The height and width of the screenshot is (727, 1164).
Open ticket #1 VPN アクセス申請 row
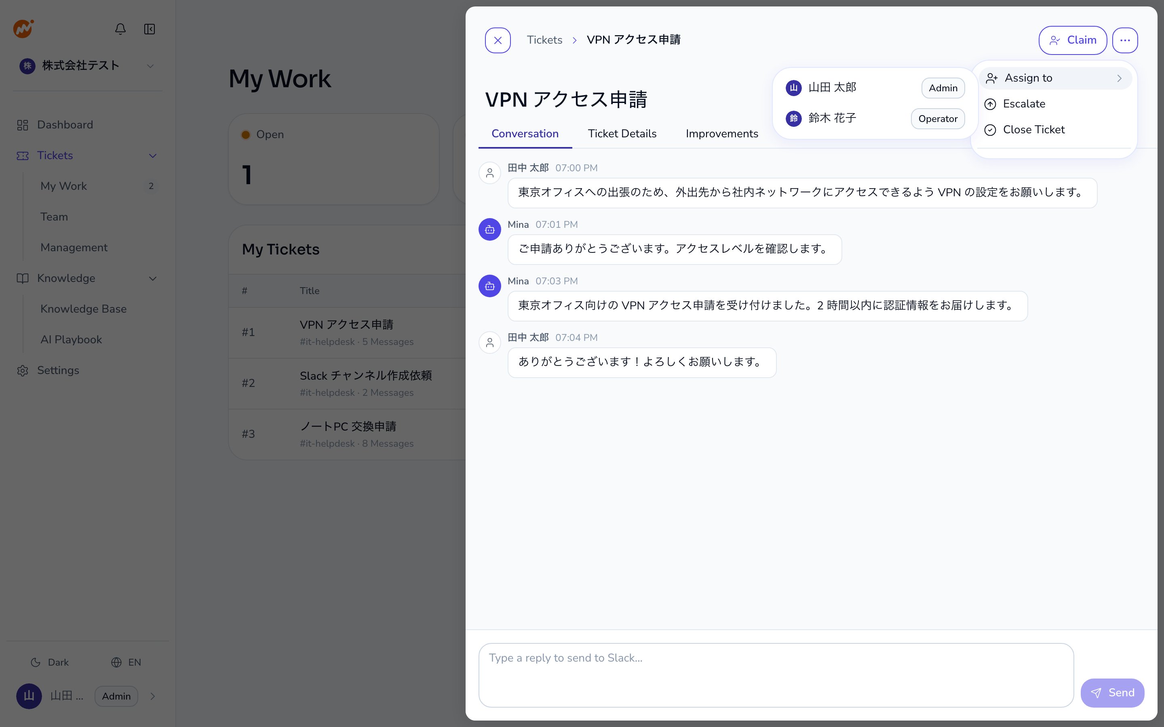coord(347,333)
